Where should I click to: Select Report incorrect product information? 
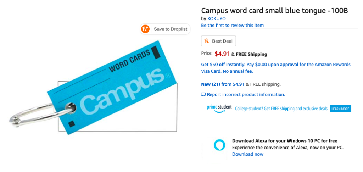(246, 95)
